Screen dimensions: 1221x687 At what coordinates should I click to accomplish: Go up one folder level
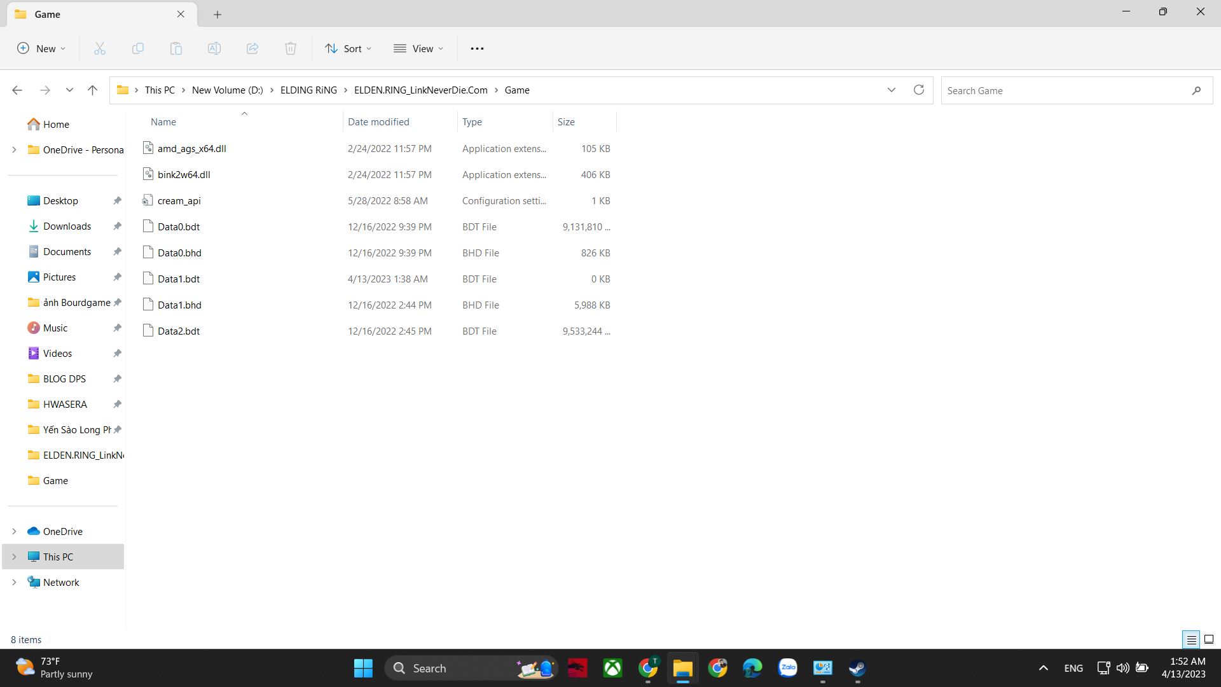[92, 90]
